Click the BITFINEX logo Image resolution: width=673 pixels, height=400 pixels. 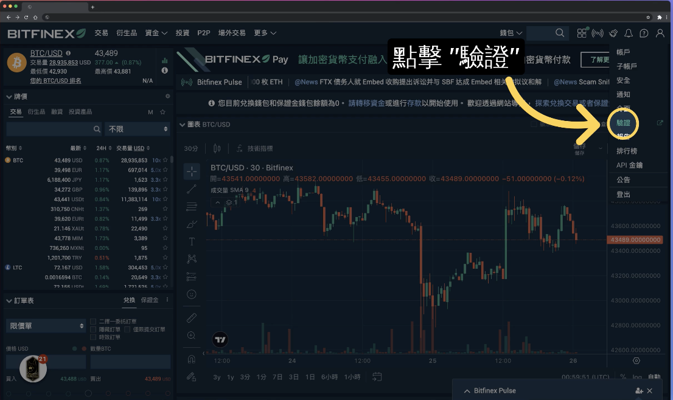(46, 33)
